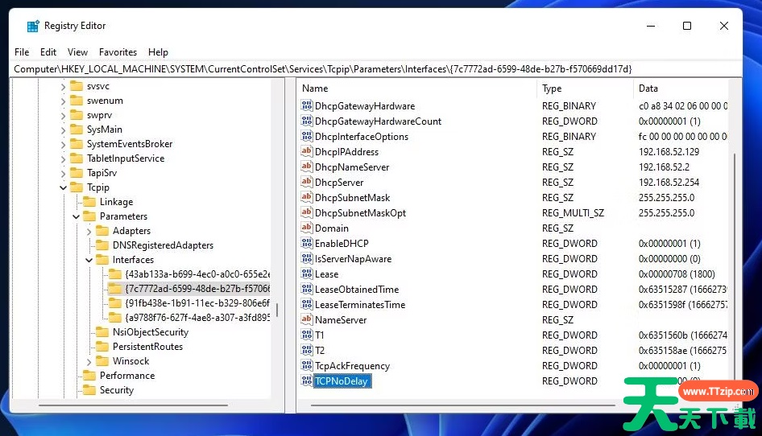
Task: Select the Performance key
Action: pos(126,376)
